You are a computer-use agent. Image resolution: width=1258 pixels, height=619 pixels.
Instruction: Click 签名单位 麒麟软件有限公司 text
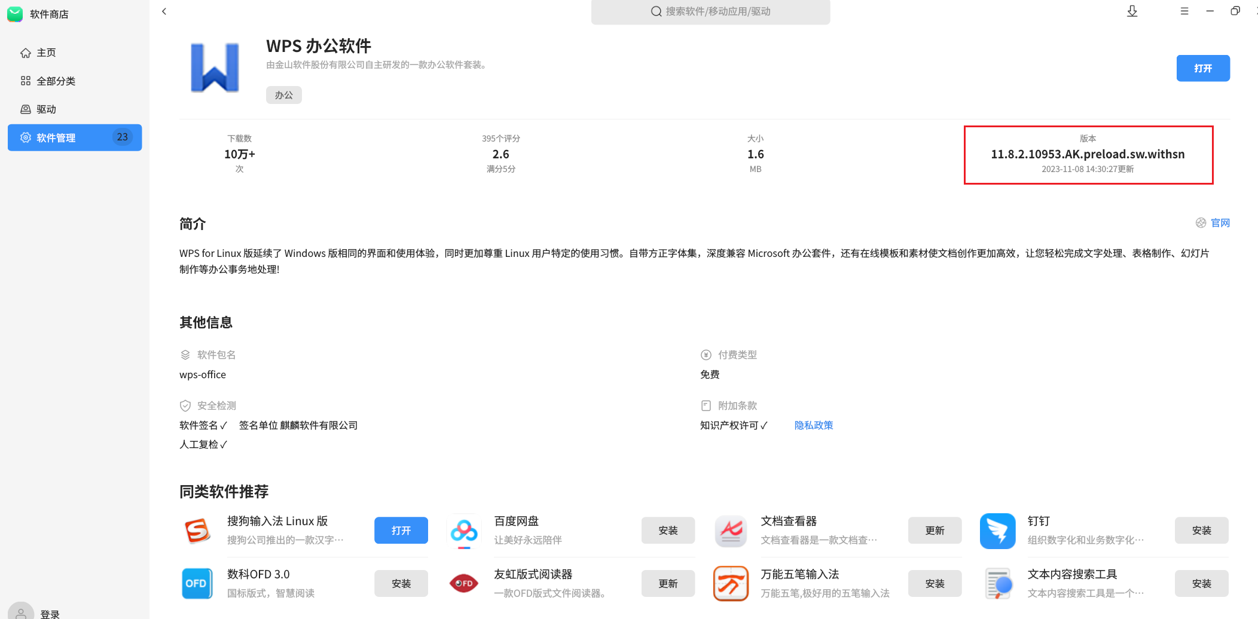(298, 425)
